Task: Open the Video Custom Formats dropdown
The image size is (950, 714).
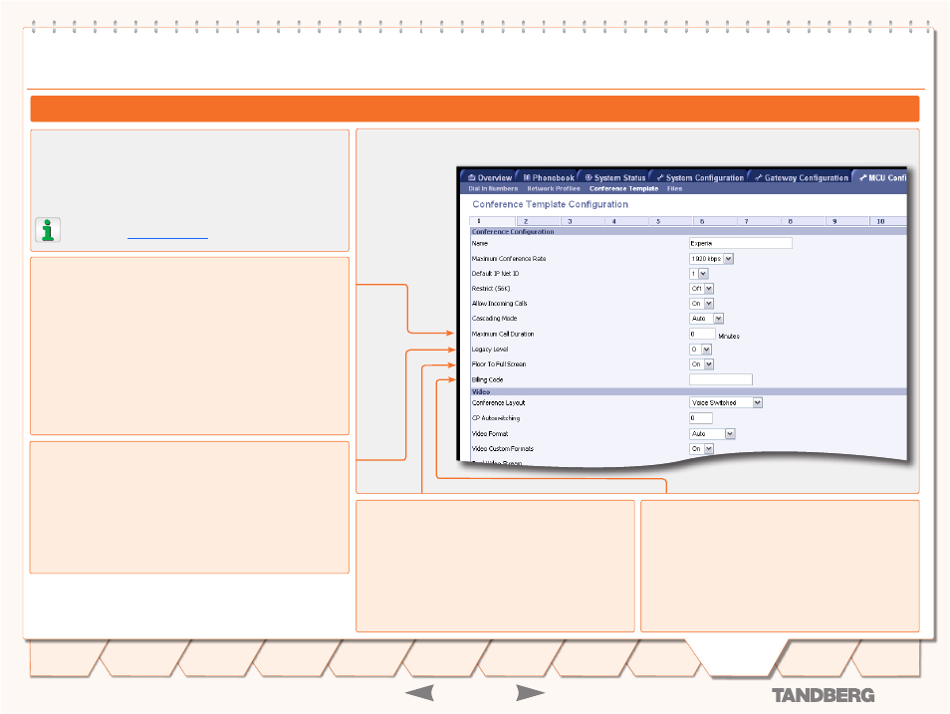Action: pyautogui.click(x=701, y=448)
